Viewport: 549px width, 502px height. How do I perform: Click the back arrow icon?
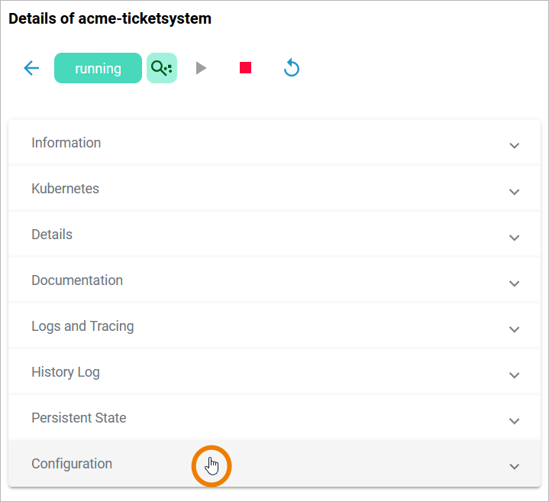click(31, 68)
